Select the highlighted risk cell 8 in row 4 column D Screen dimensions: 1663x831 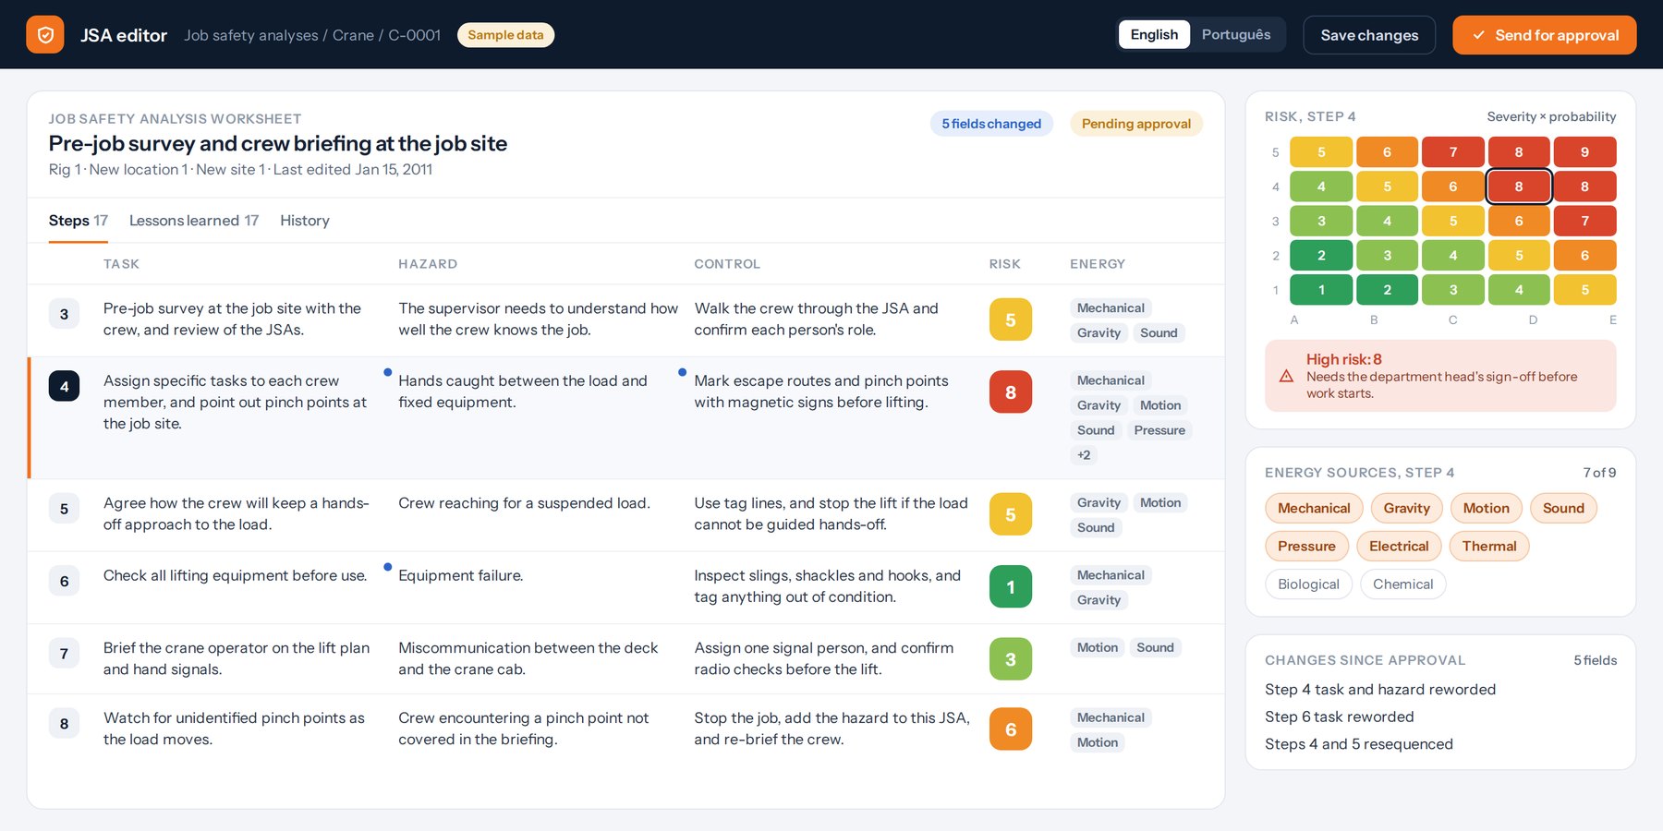point(1518,187)
